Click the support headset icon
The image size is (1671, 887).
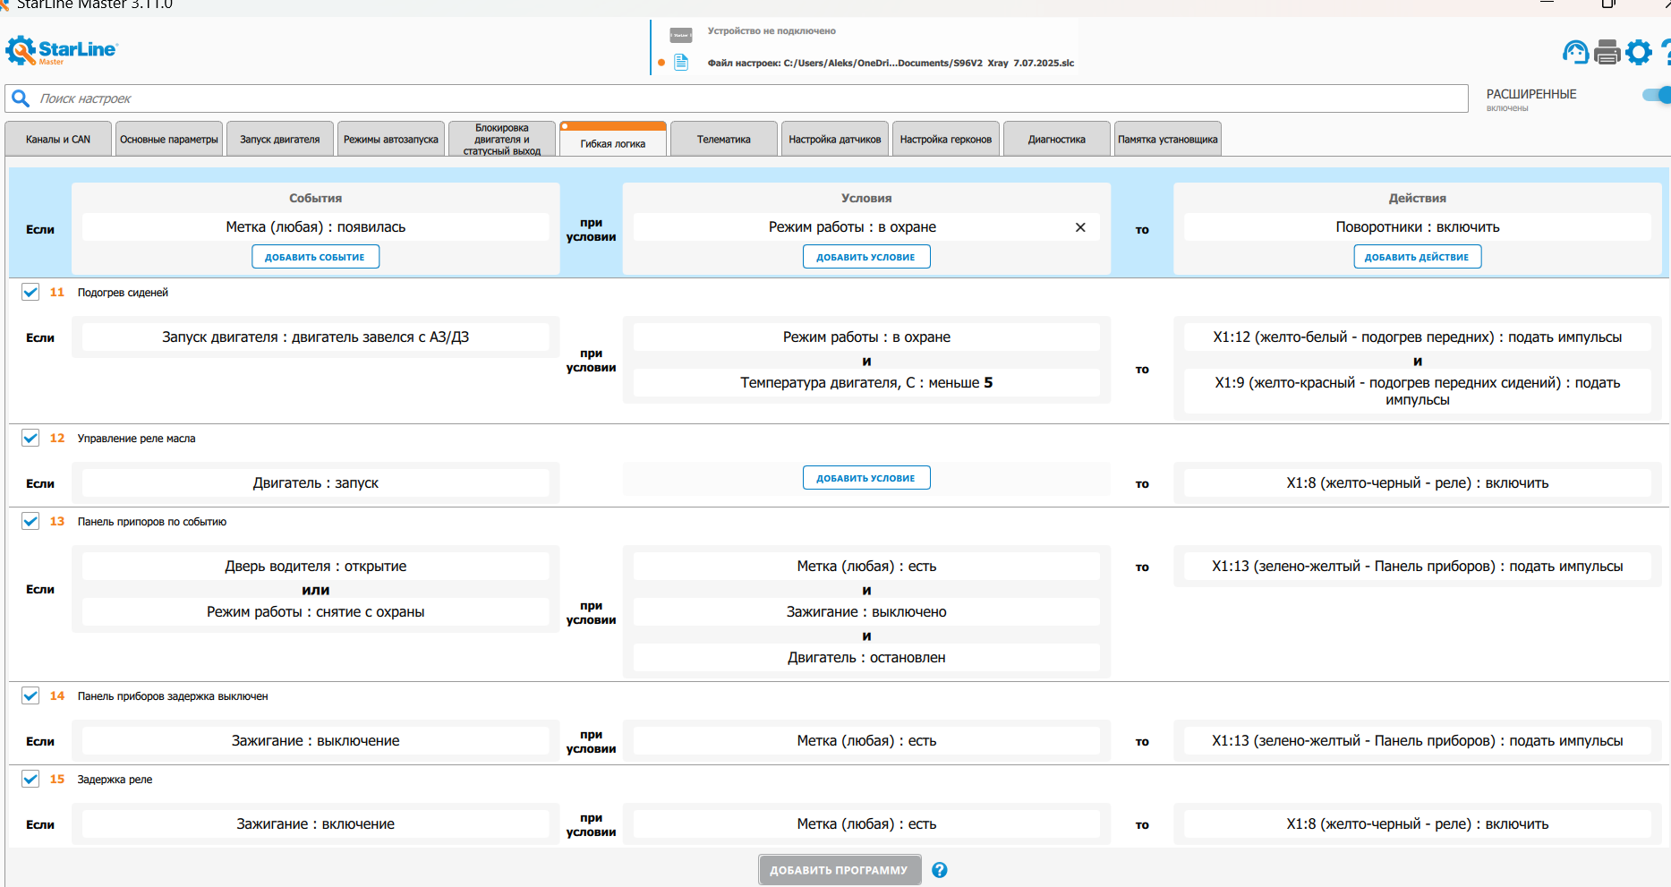click(1575, 53)
